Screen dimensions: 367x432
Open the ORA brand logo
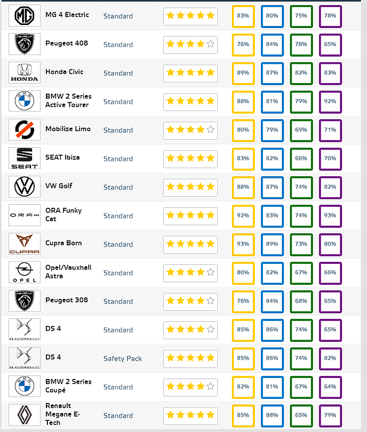pyautogui.click(x=24, y=215)
